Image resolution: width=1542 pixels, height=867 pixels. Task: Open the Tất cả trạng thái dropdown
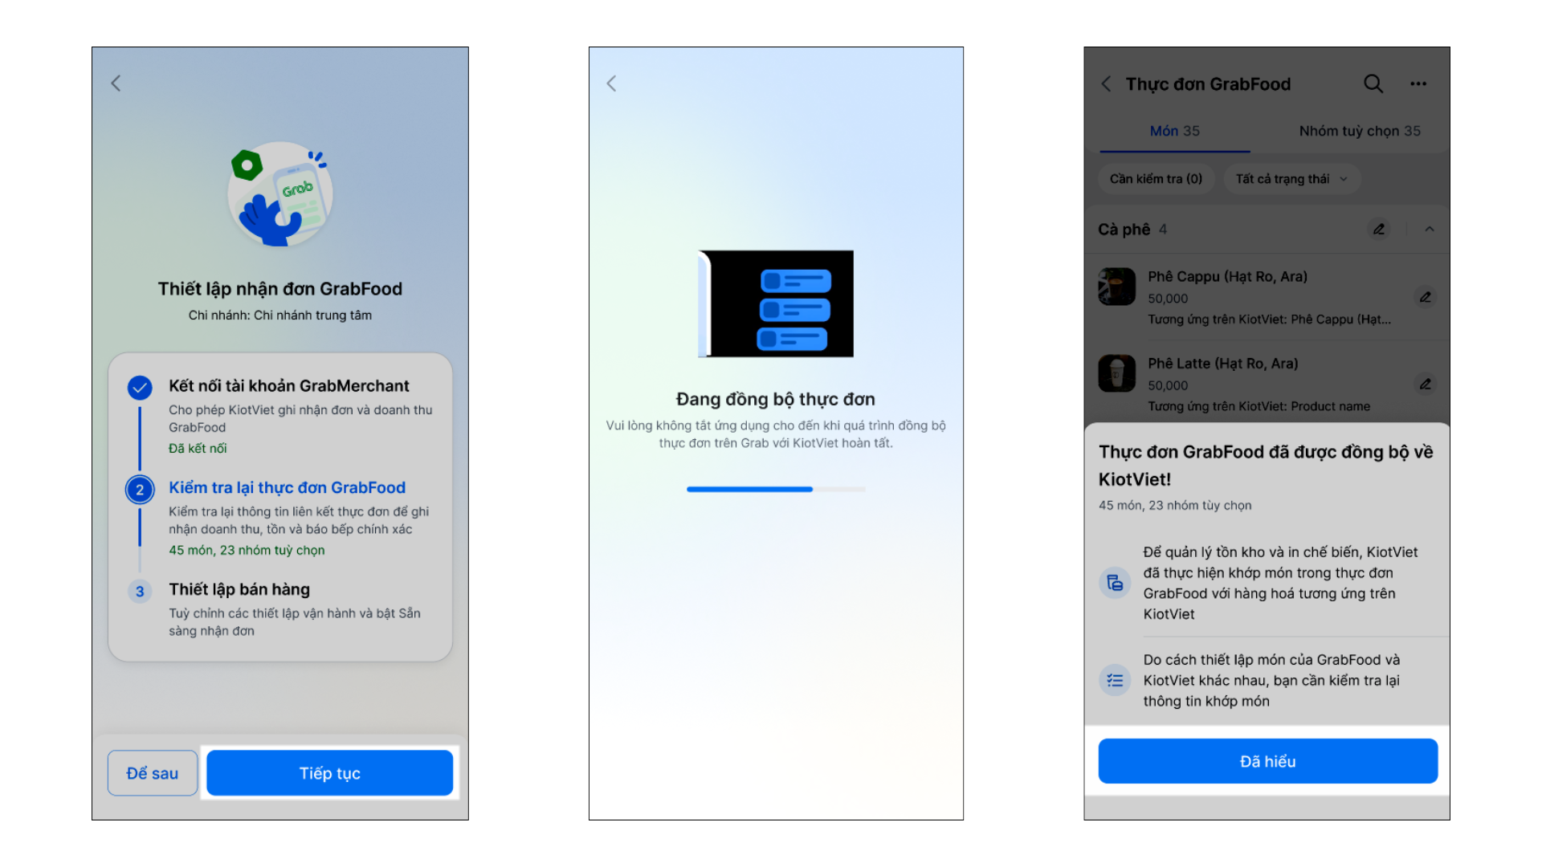[1291, 179]
